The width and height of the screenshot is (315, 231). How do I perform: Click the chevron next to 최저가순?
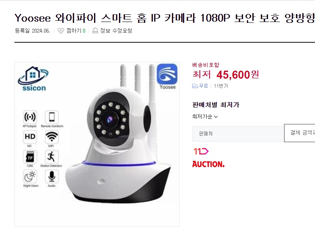click(216, 117)
